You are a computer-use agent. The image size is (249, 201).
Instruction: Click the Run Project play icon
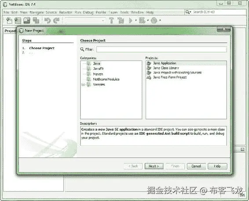click(131, 21)
